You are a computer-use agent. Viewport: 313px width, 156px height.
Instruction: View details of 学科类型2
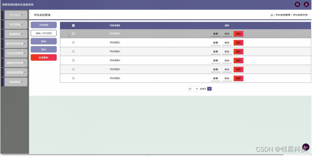[215, 43]
